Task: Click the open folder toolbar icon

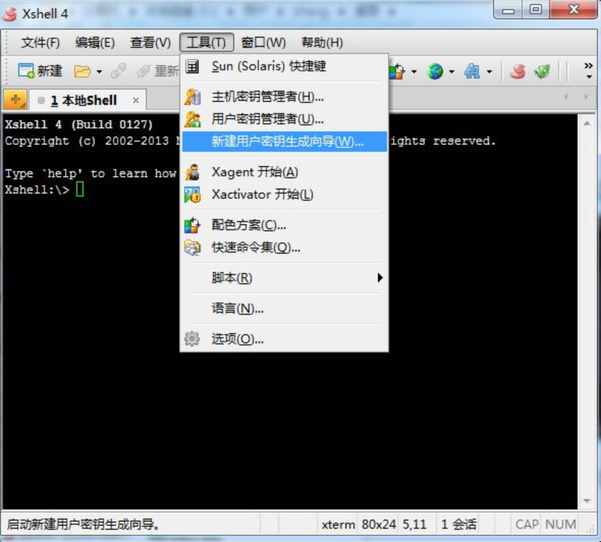Action: coord(82,71)
